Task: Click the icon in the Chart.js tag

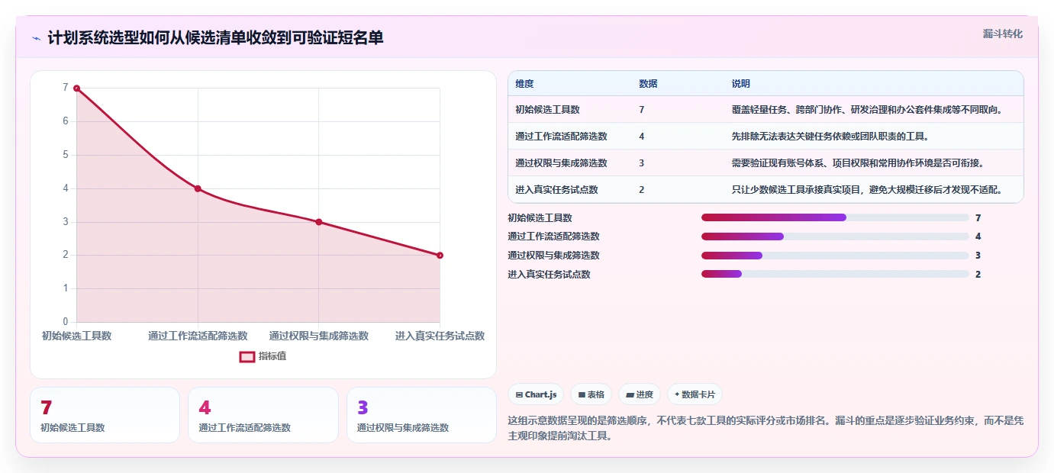Action: point(519,395)
